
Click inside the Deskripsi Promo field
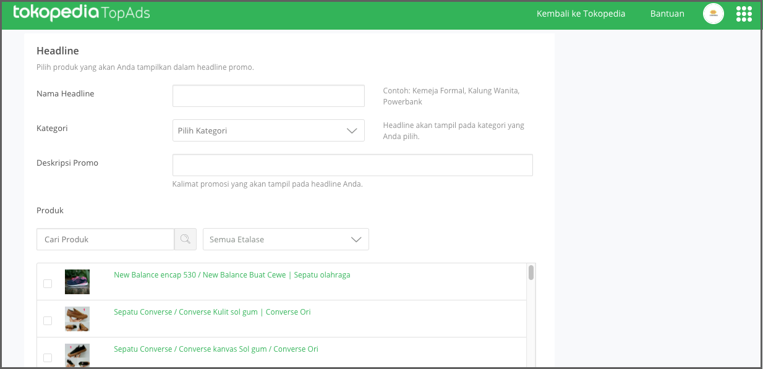coord(352,165)
